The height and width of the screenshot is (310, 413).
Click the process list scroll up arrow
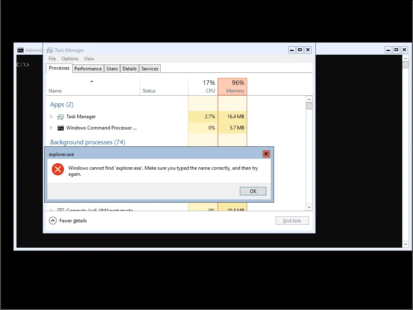(309, 99)
